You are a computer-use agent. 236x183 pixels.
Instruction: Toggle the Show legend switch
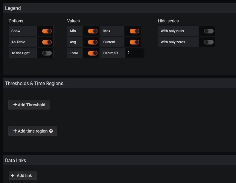click(47, 31)
